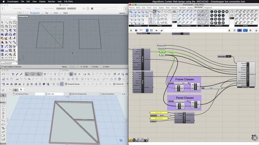Toggle Rhino left sidebar panel button
This screenshot has height=145, width=259.
[x=4, y=8]
